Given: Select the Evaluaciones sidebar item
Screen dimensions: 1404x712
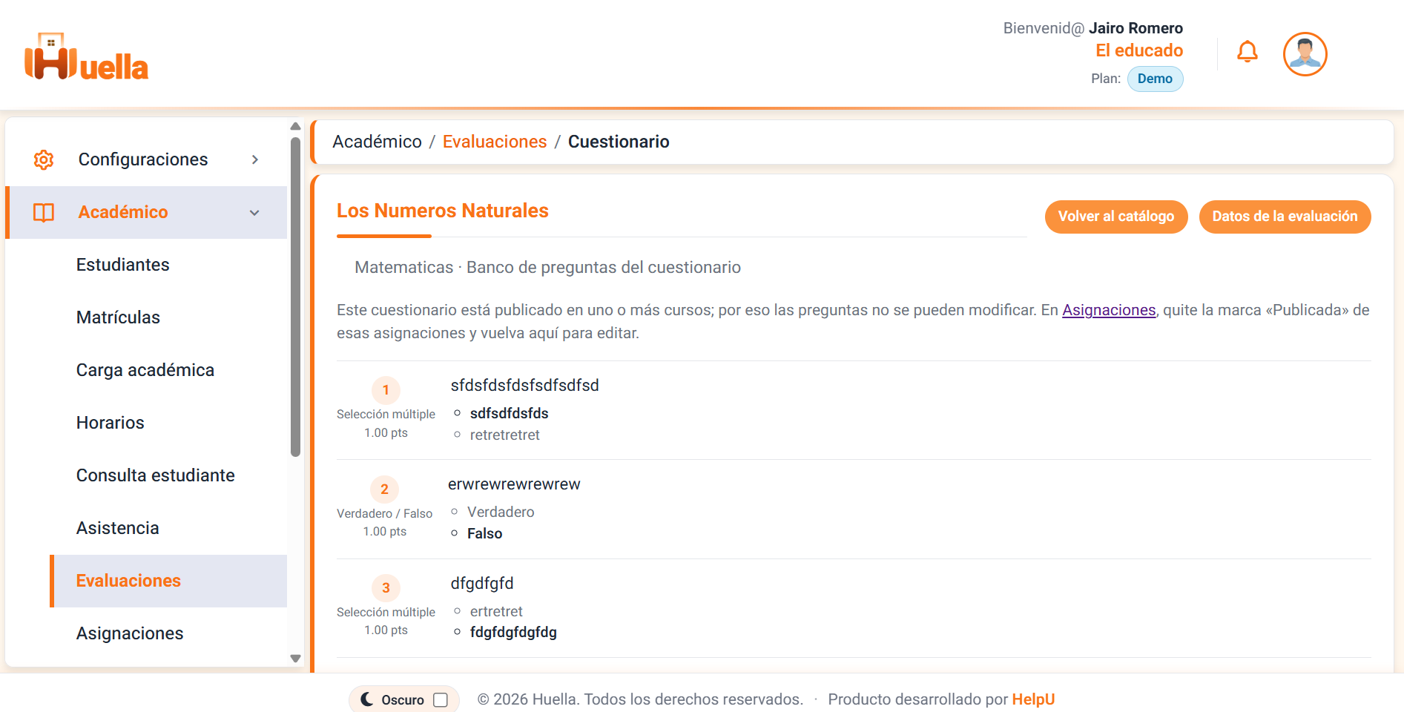Looking at the screenshot, I should (168, 581).
